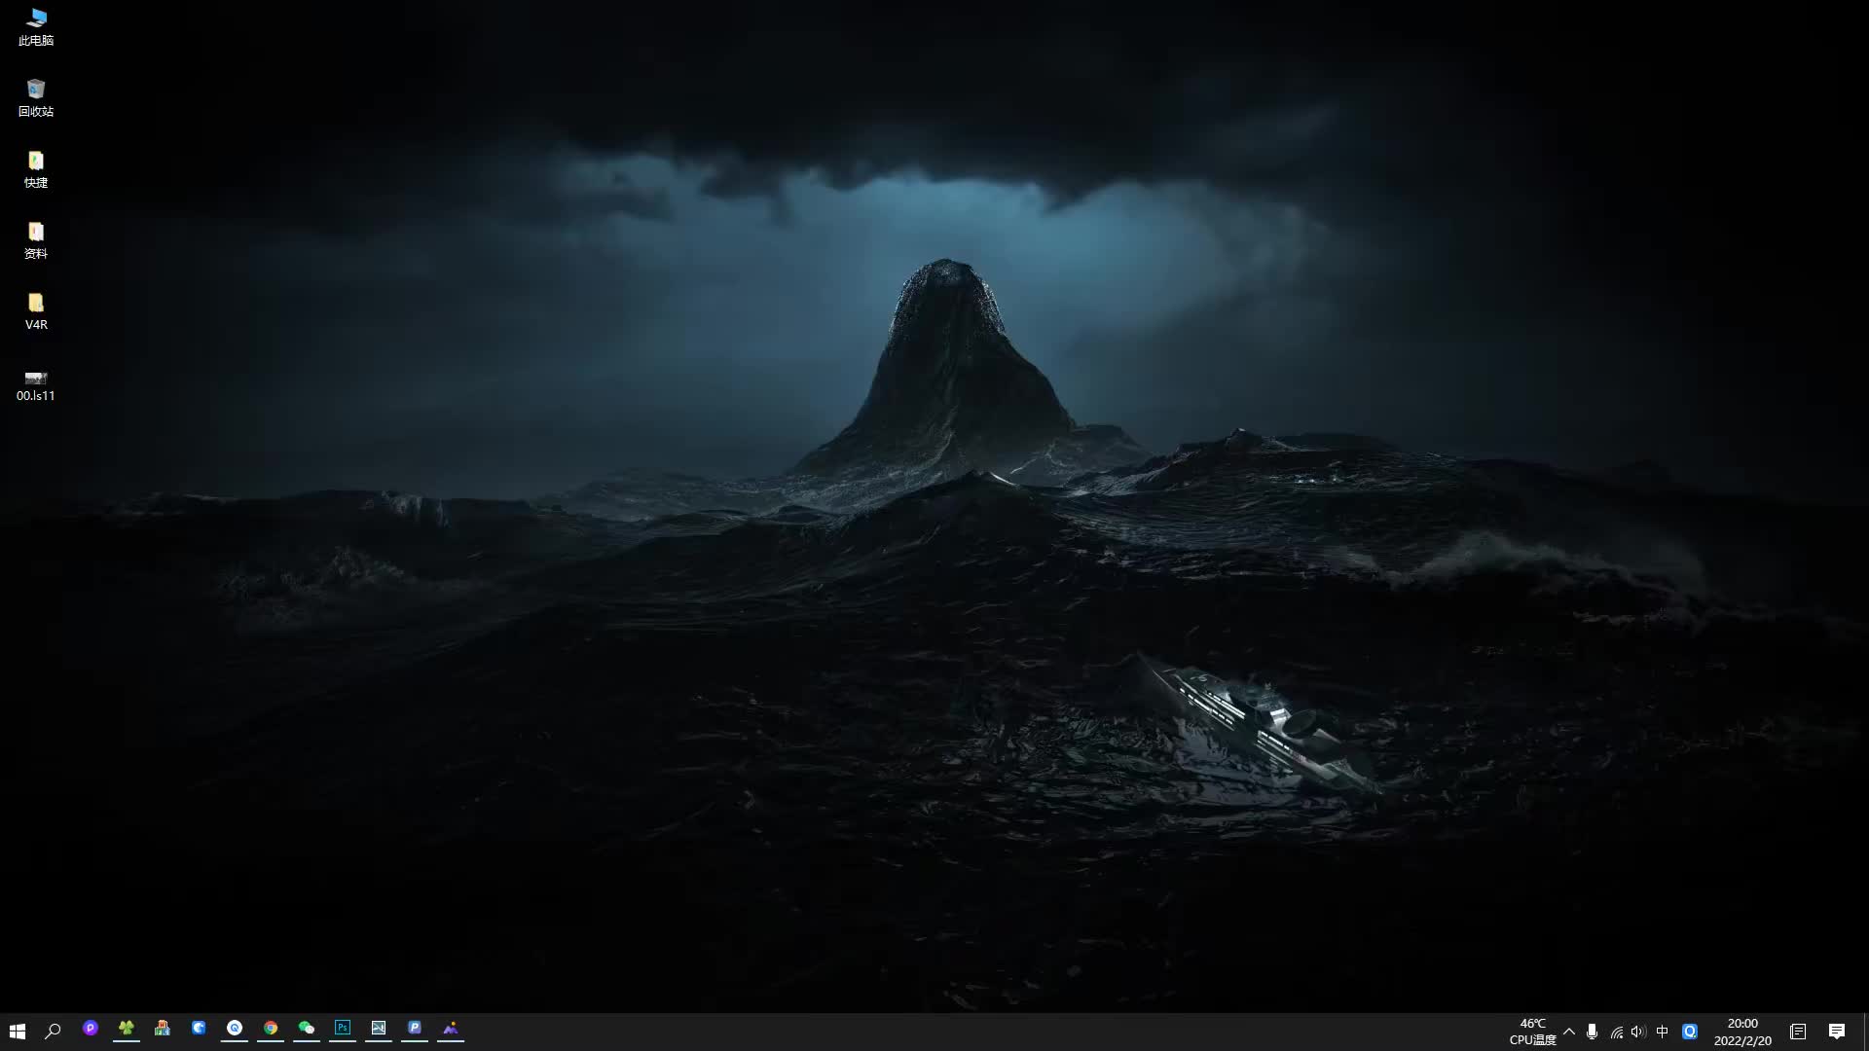The image size is (1869, 1051).
Task: Switch to the image viewer app in taskbar
Action: [379, 1029]
